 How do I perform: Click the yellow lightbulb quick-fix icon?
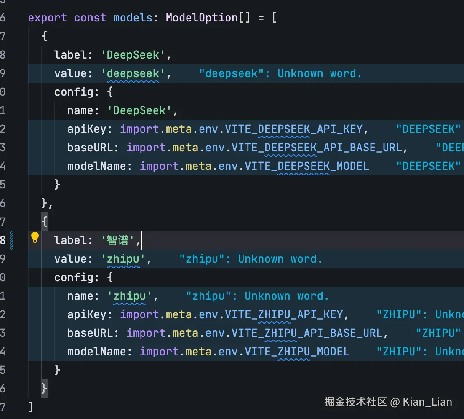click(x=35, y=238)
